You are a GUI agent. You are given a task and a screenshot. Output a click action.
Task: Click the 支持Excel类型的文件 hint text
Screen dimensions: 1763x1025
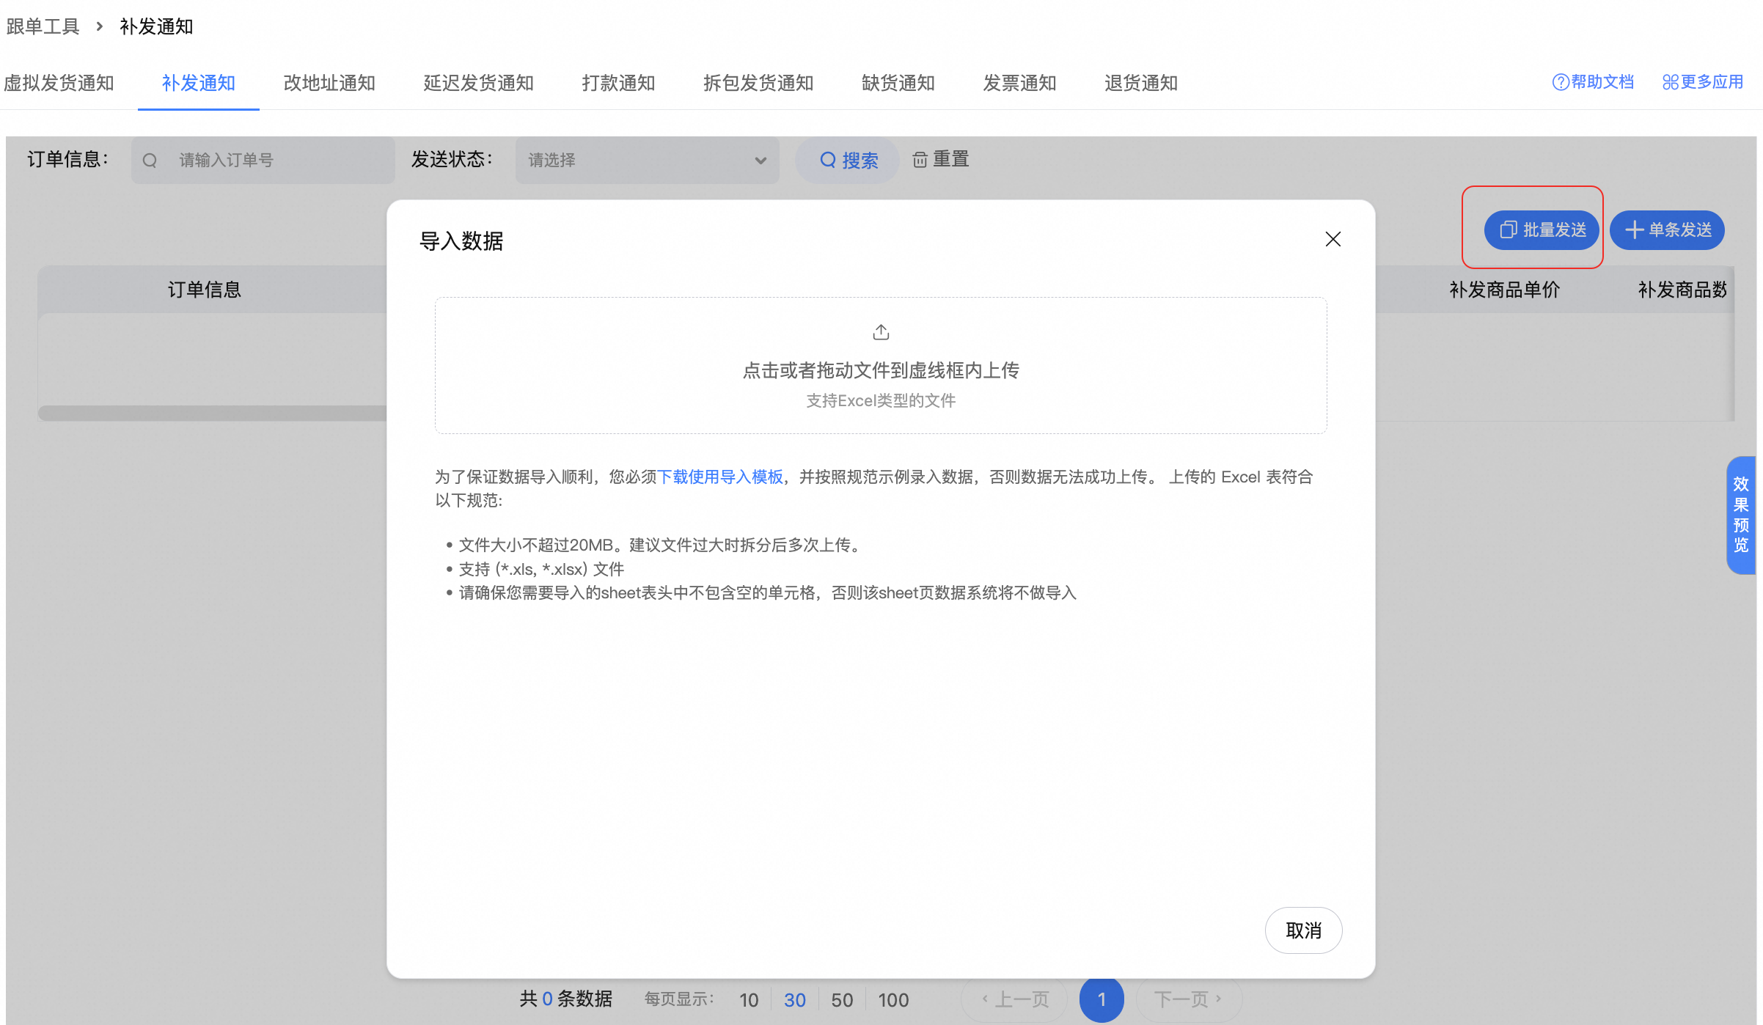point(881,400)
